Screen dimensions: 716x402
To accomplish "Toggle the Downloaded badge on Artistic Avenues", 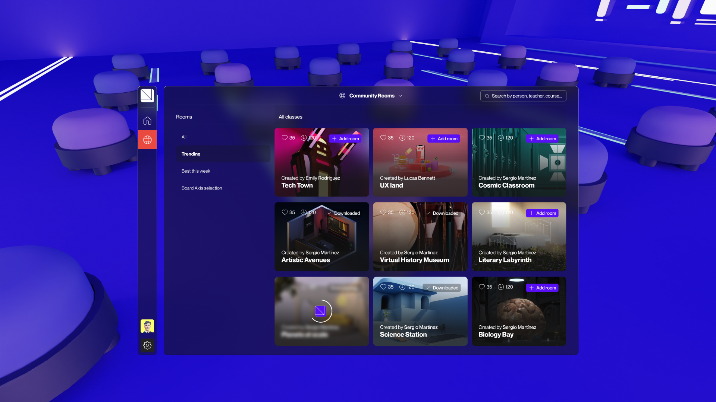I will [x=343, y=213].
